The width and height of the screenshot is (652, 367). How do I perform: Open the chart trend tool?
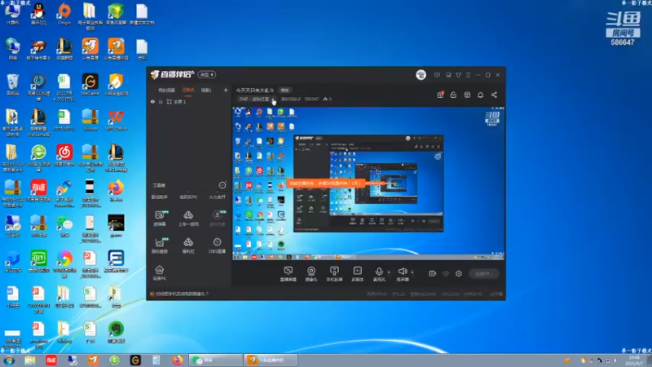160,245
